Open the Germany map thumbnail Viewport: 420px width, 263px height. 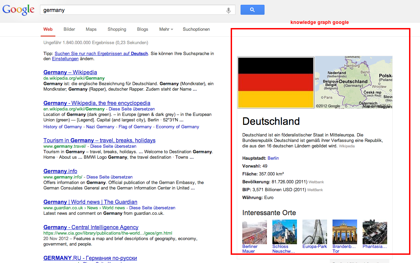coord(353,82)
